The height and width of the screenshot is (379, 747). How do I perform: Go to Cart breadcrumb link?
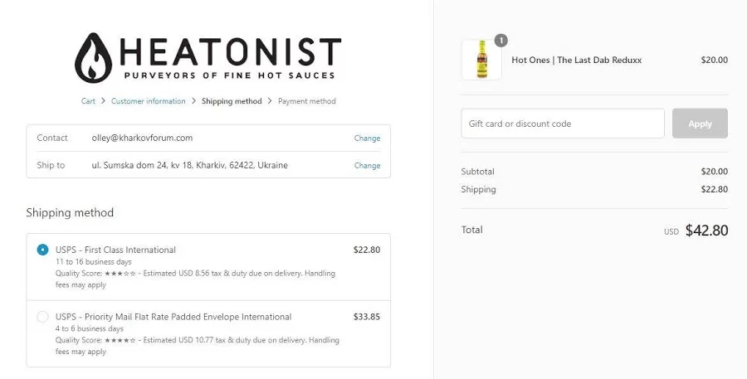(88, 101)
